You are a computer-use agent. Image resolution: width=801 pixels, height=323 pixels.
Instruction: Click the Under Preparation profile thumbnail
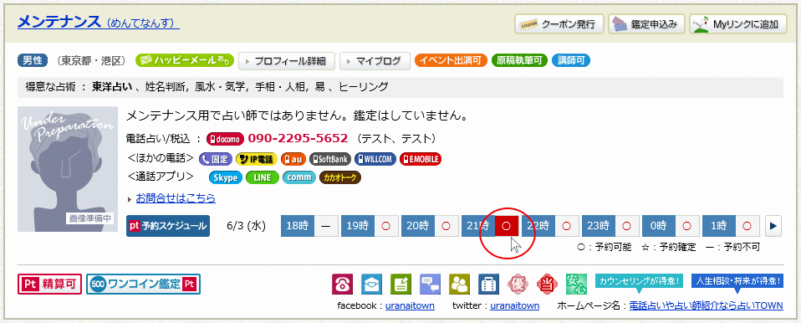[x=68, y=169]
